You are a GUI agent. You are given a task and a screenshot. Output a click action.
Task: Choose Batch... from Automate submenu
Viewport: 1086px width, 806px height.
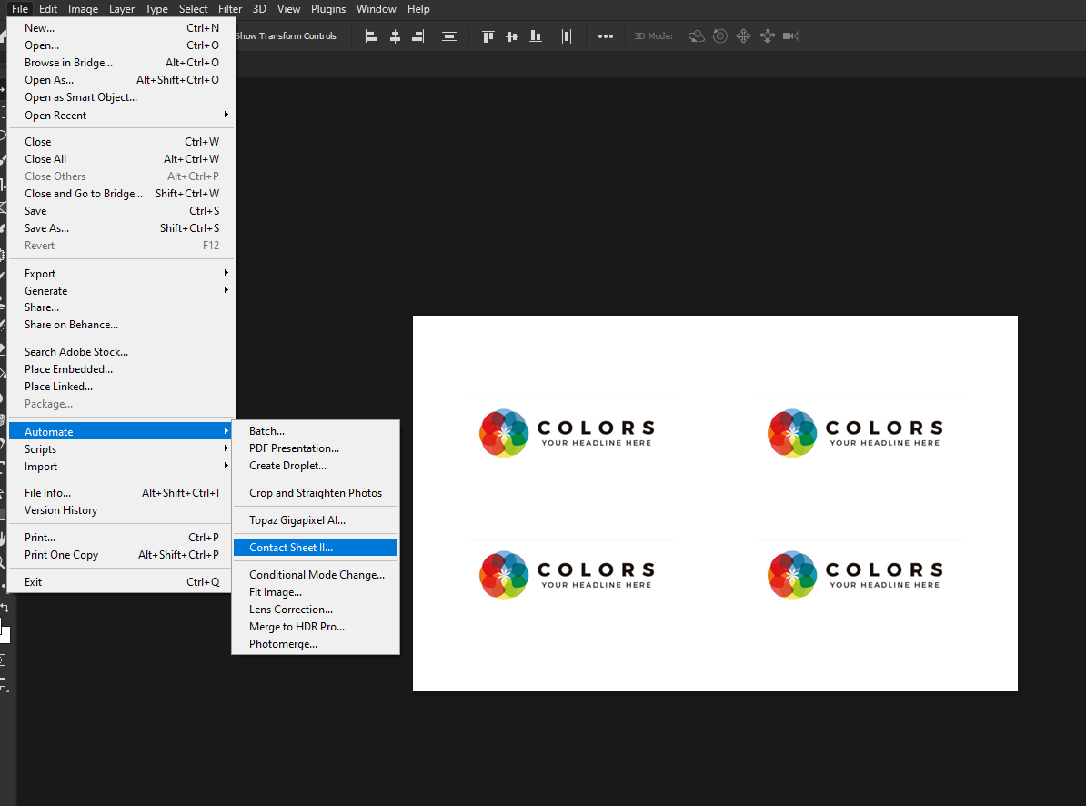(316, 430)
